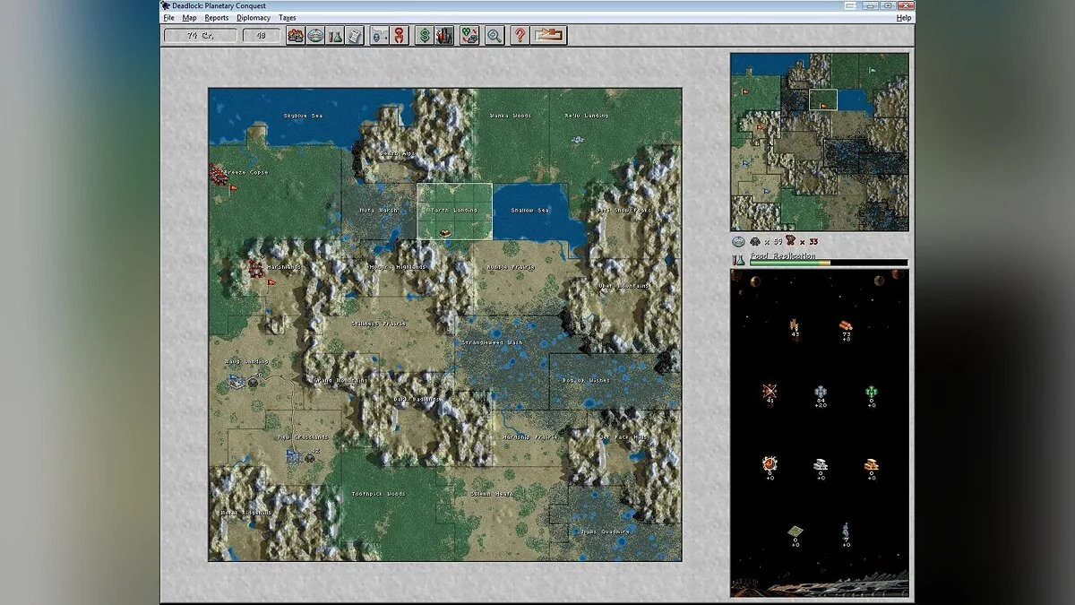Click the red creature population icon

click(x=790, y=241)
